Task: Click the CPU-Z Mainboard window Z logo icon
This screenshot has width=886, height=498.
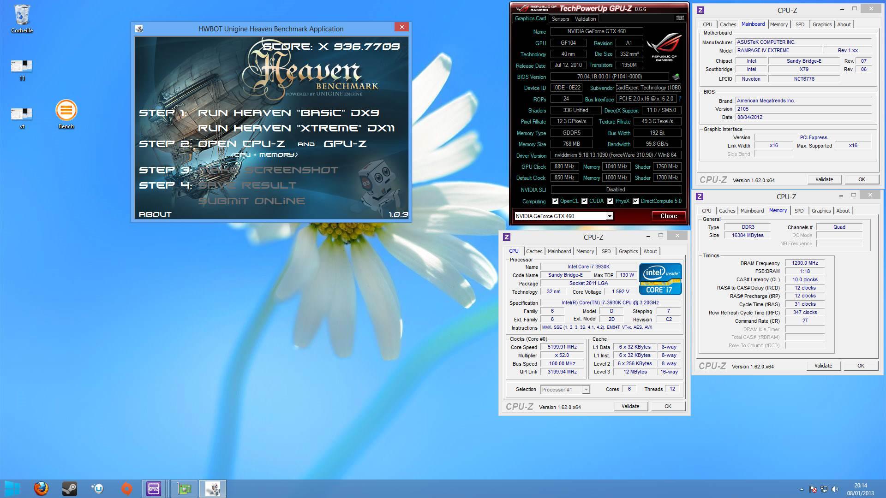Action: click(700, 10)
